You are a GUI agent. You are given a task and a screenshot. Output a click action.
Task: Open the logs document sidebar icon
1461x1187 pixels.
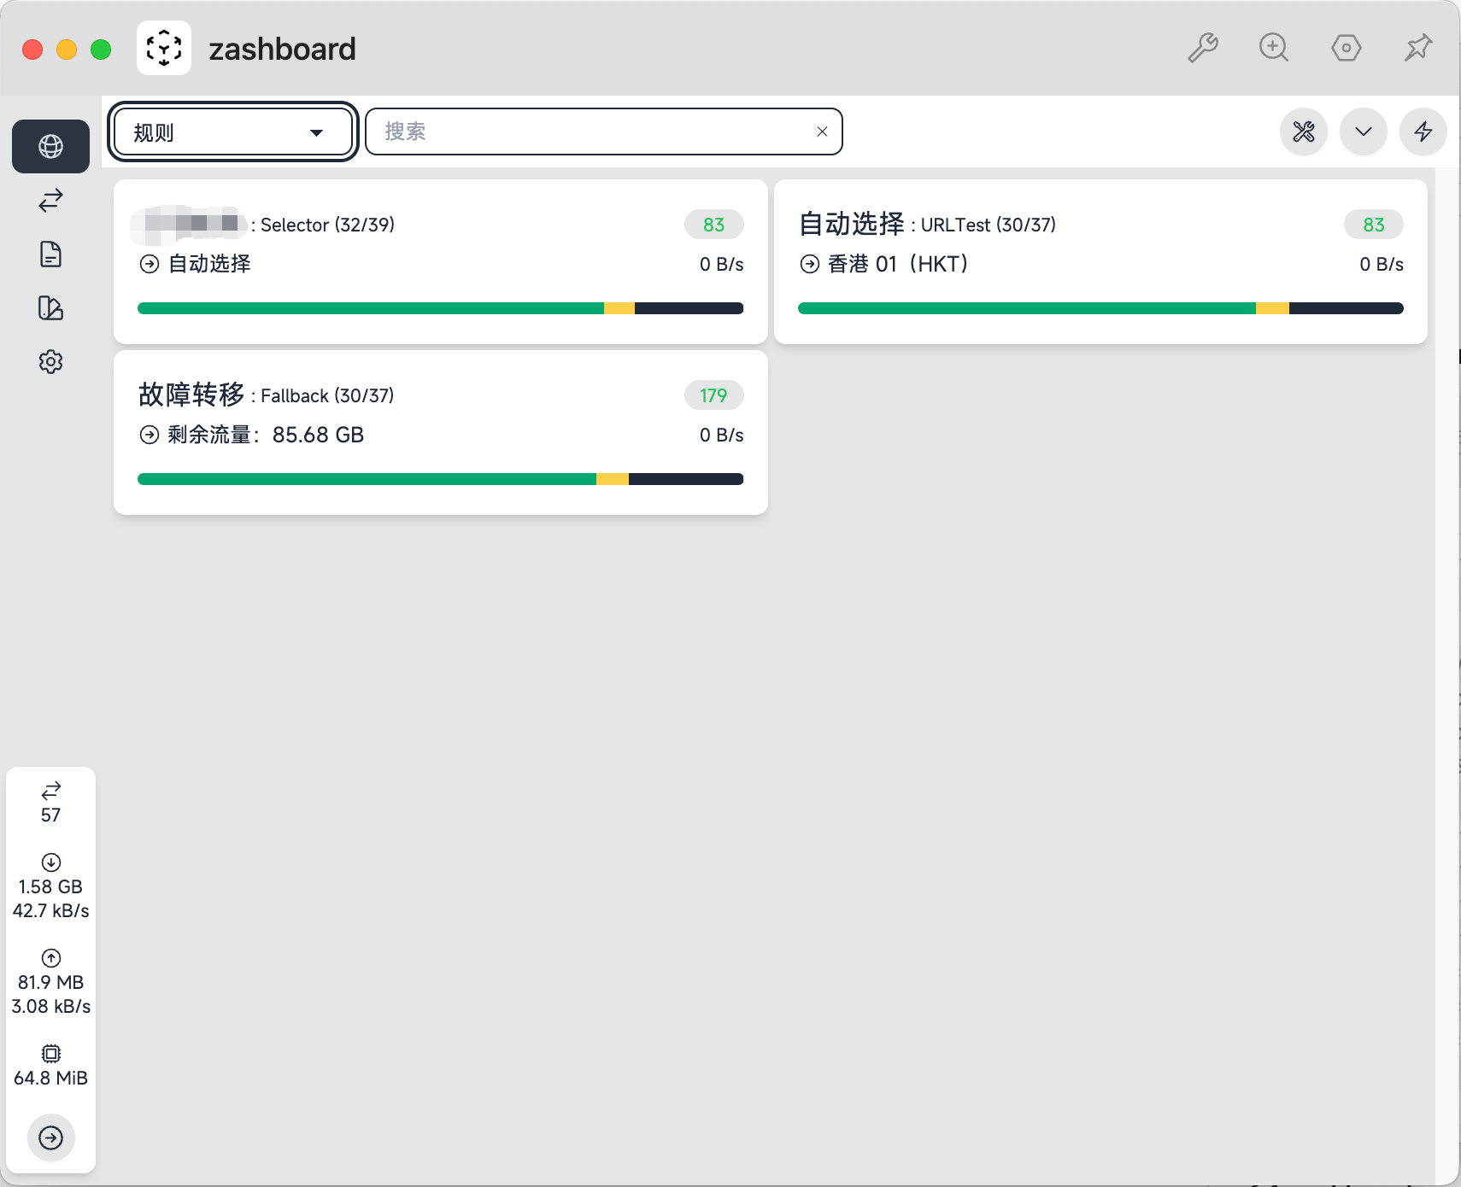click(x=50, y=254)
